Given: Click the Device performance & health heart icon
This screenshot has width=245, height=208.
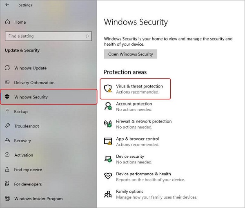Looking at the screenshot, I should tap(108, 177).
